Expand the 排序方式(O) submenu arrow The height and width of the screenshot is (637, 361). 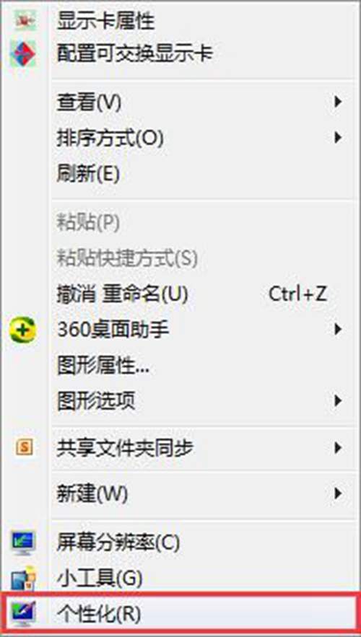[337, 138]
